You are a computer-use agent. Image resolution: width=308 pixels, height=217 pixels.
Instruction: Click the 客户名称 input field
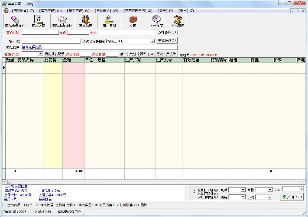tap(40, 32)
